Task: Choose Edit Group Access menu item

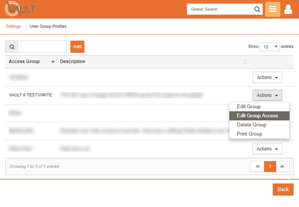Action: coord(259,116)
